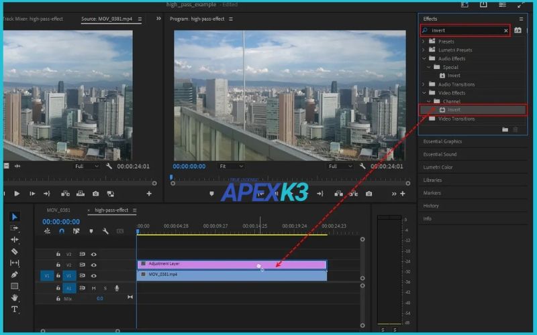The width and height of the screenshot is (537, 335).
Task: Open the Essential Graphics panel
Action: pyautogui.click(x=443, y=141)
